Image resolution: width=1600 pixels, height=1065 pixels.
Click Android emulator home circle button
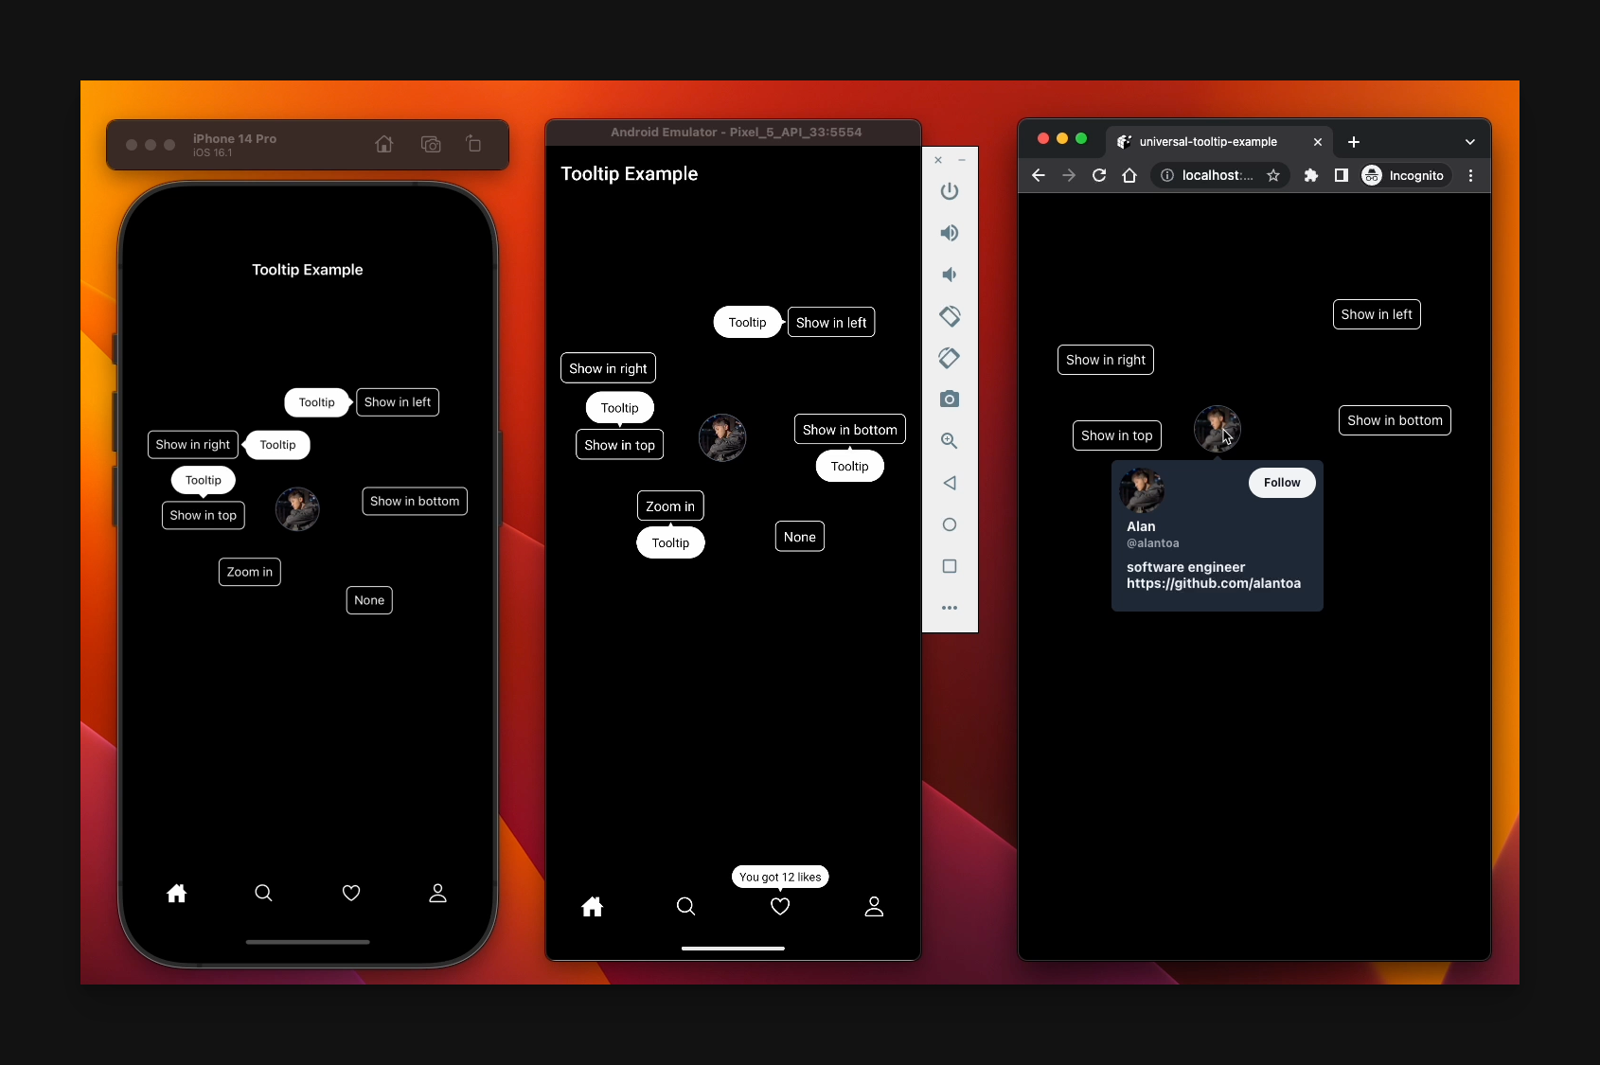pos(950,524)
